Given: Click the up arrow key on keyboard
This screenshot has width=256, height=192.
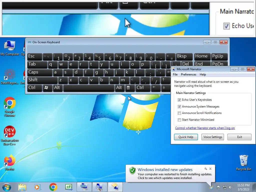Looking at the screenshot, I should [165, 80].
